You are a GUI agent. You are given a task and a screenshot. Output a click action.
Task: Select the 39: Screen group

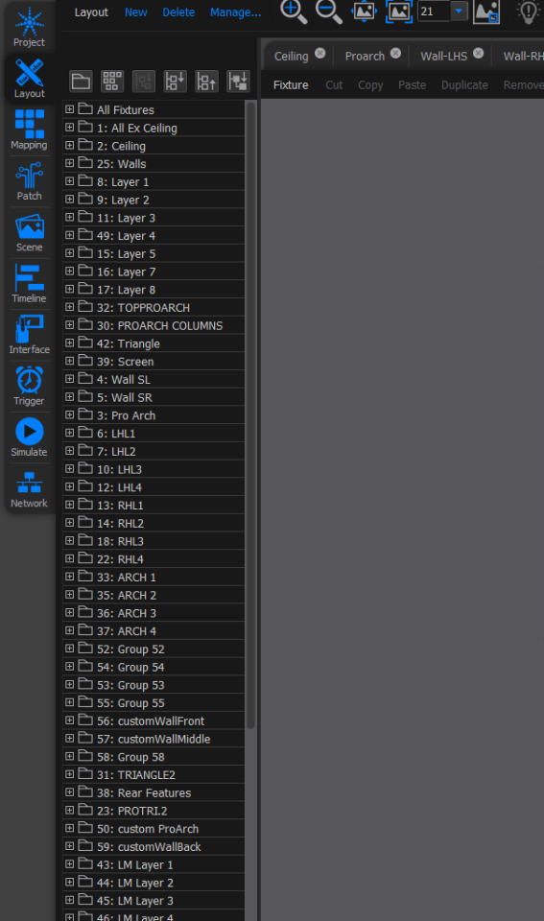(x=154, y=362)
